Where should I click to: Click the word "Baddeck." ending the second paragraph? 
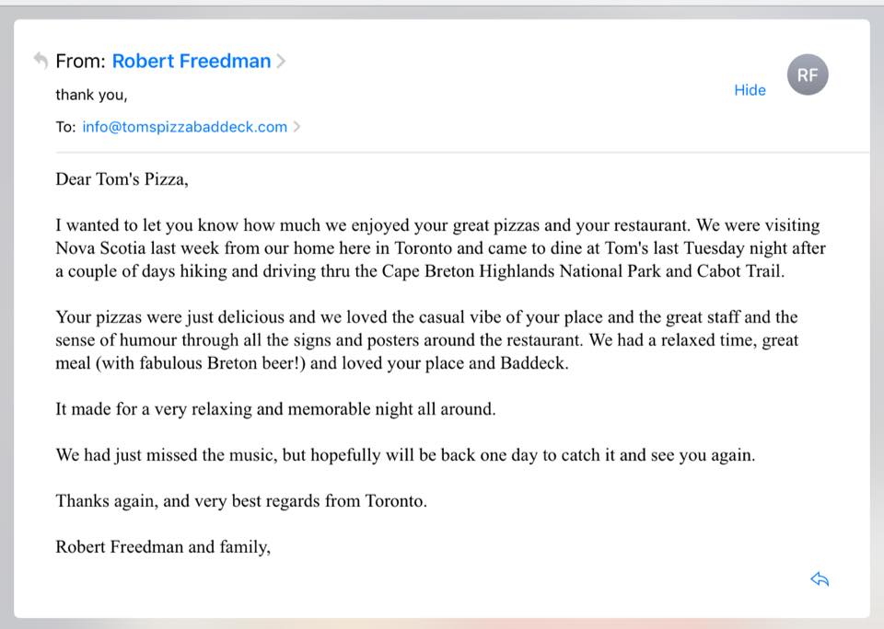coord(534,363)
